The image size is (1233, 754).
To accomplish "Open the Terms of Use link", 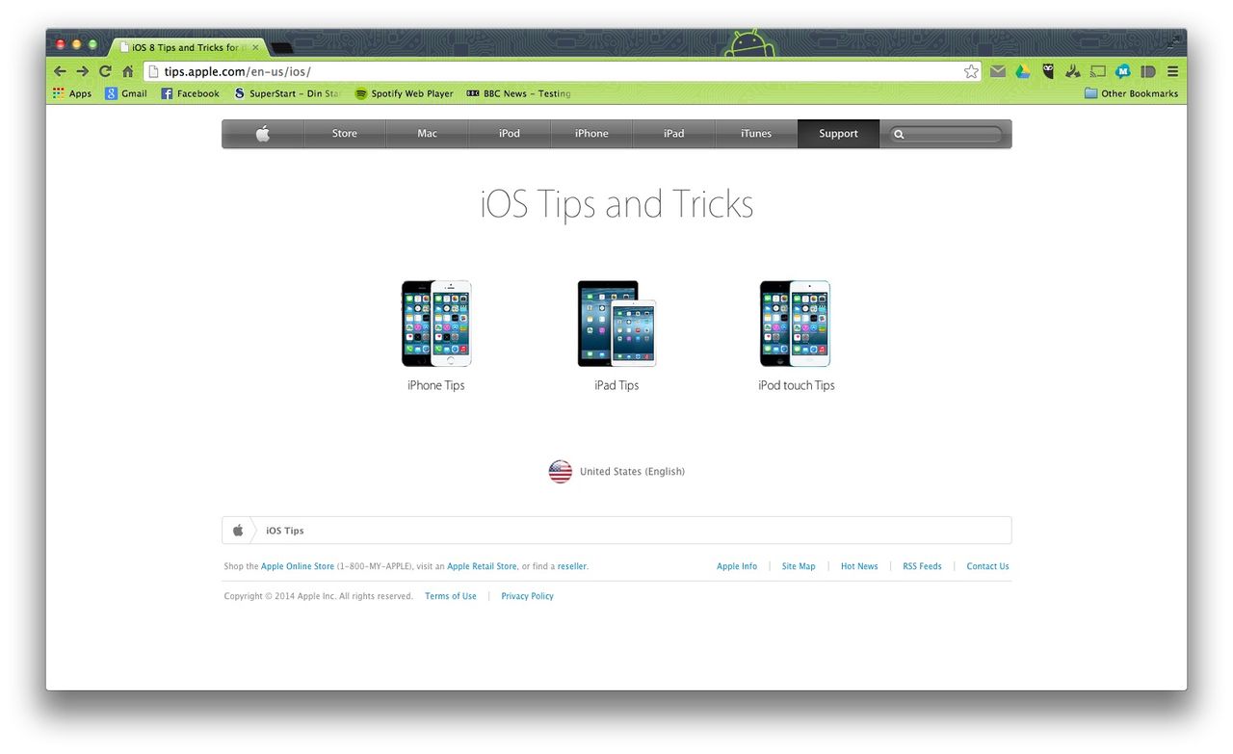I will pos(451,596).
